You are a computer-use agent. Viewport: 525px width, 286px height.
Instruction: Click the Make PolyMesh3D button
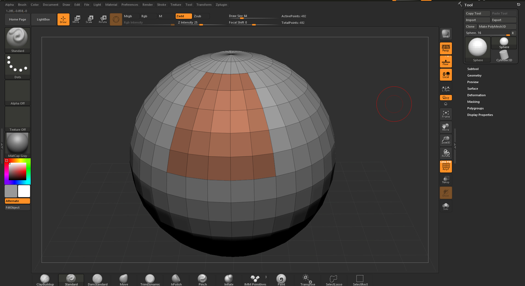pyautogui.click(x=497, y=26)
